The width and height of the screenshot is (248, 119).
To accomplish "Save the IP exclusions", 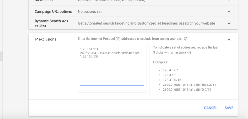I will pos(229,108).
